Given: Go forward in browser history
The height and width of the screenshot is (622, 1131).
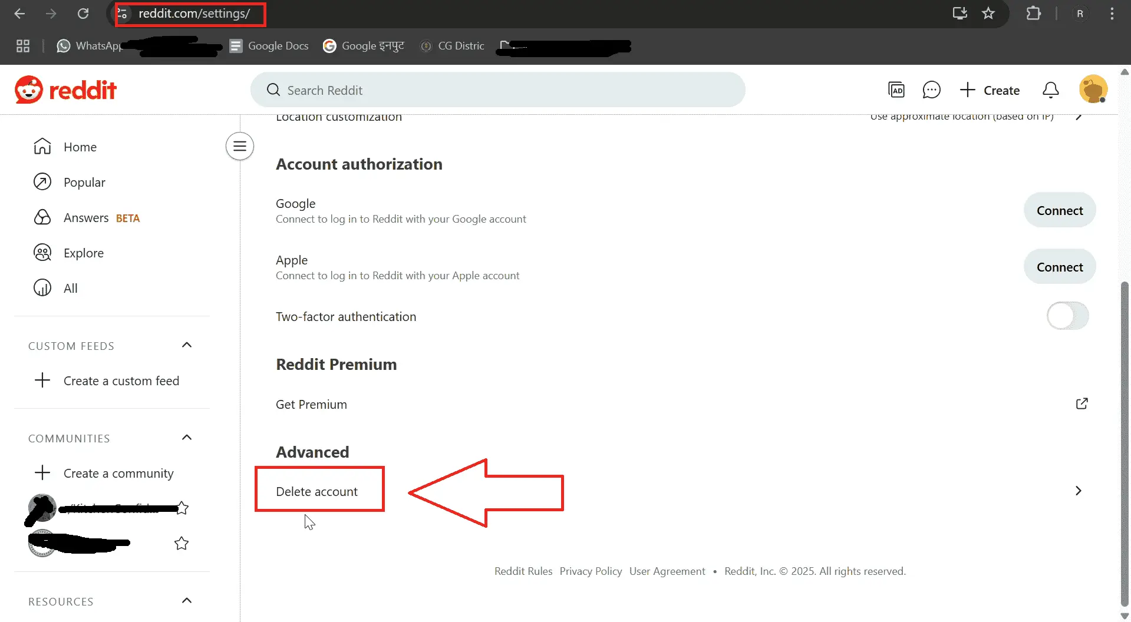Looking at the screenshot, I should [x=51, y=14].
